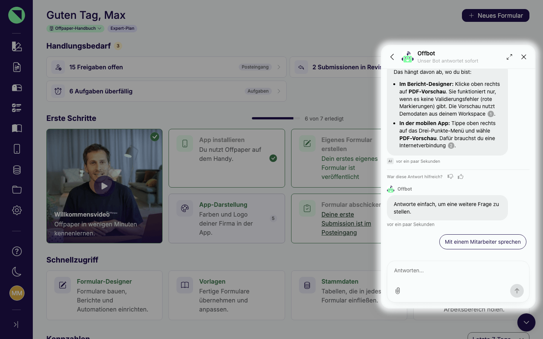Screen dimensions: 543x339
Task: Attach a file with paperclip icon
Action: 398,291
